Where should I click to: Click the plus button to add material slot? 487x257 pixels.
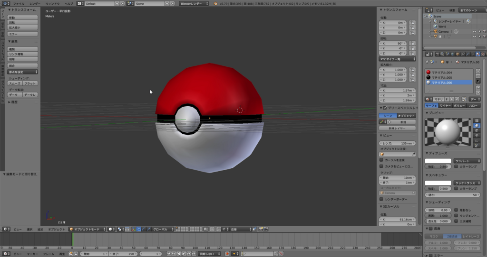coord(478,71)
